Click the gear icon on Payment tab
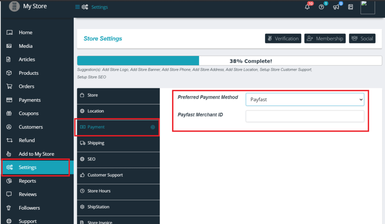This screenshot has width=385, height=224. tap(153, 127)
